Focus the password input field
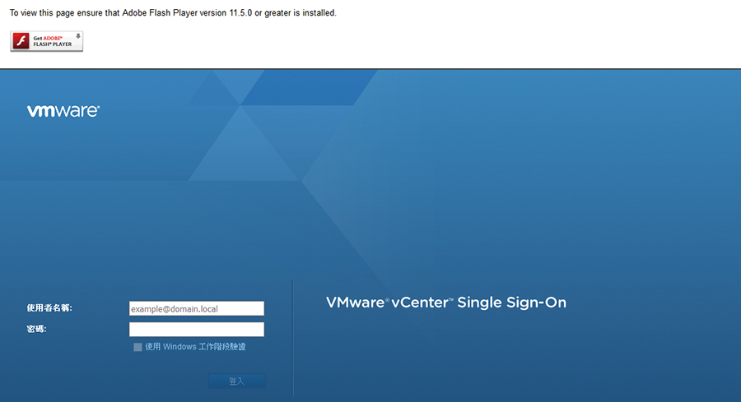The width and height of the screenshot is (741, 402). [x=197, y=330]
